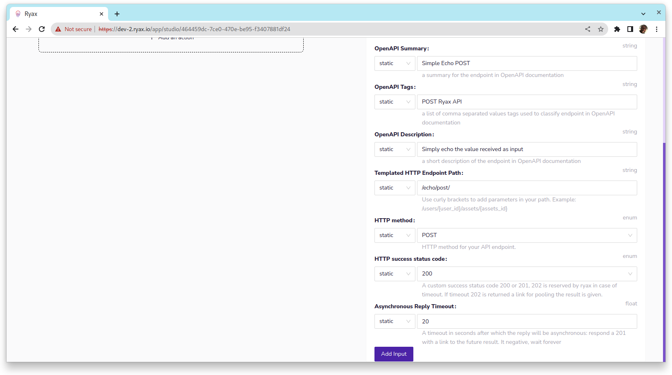Open the browser Extensions puzzle icon
This screenshot has height=375, width=672.
pyautogui.click(x=617, y=29)
